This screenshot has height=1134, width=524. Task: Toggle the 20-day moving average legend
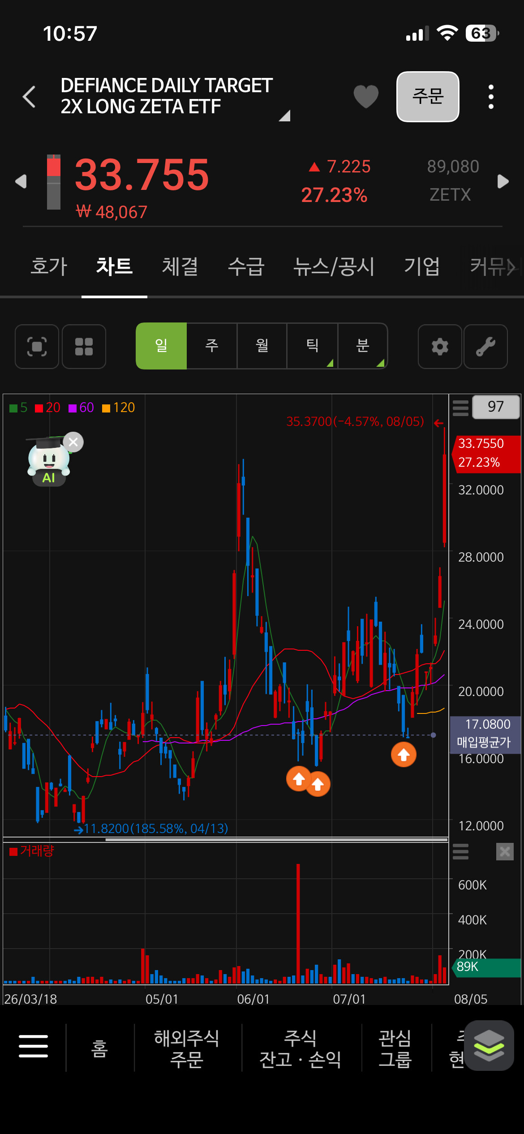point(47,408)
